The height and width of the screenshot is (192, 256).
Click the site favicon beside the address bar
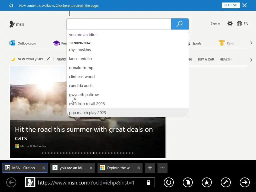pos(30,182)
